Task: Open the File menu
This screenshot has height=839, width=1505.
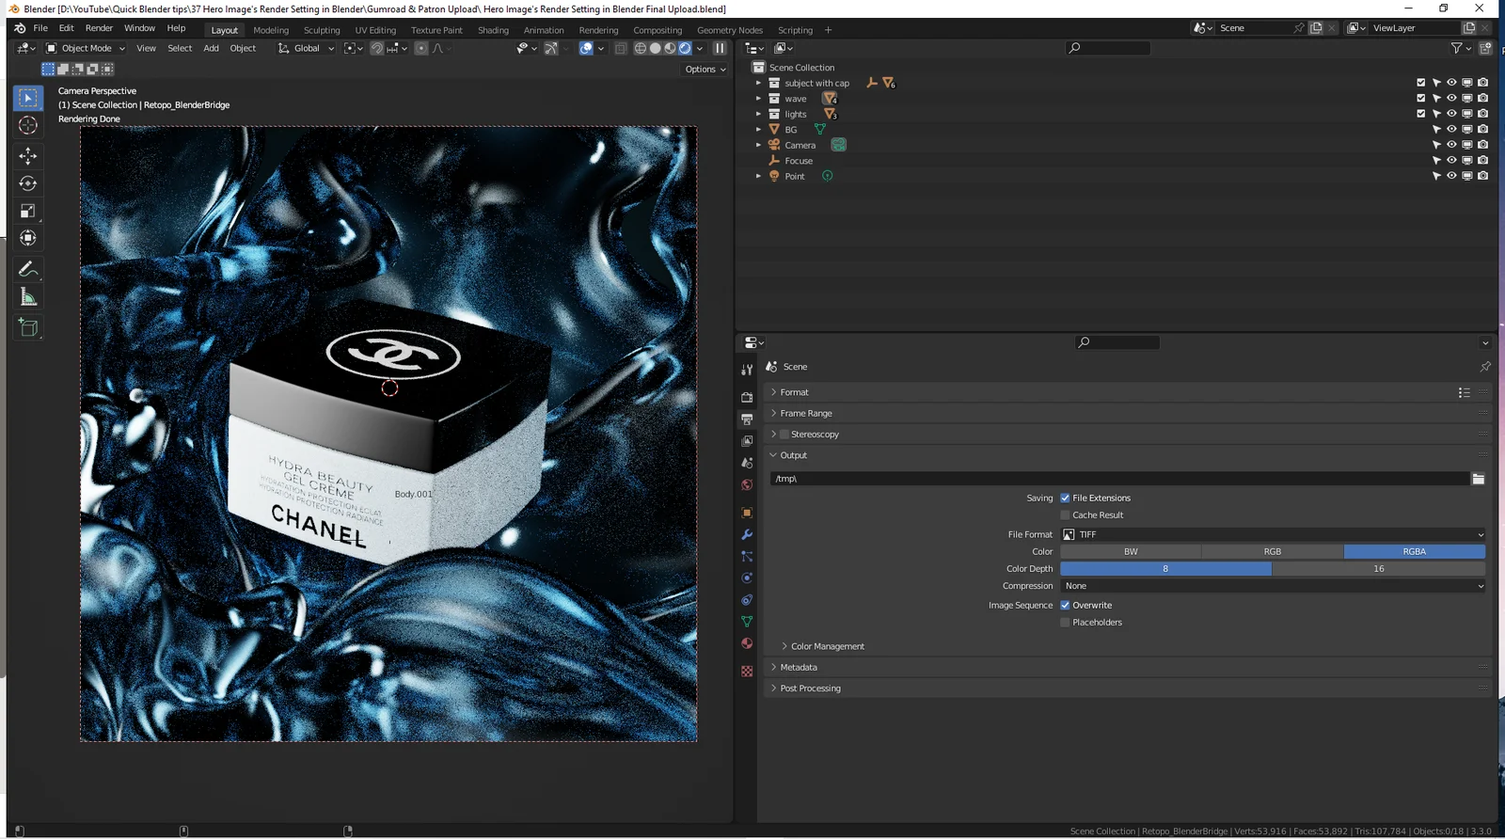Action: [x=40, y=28]
